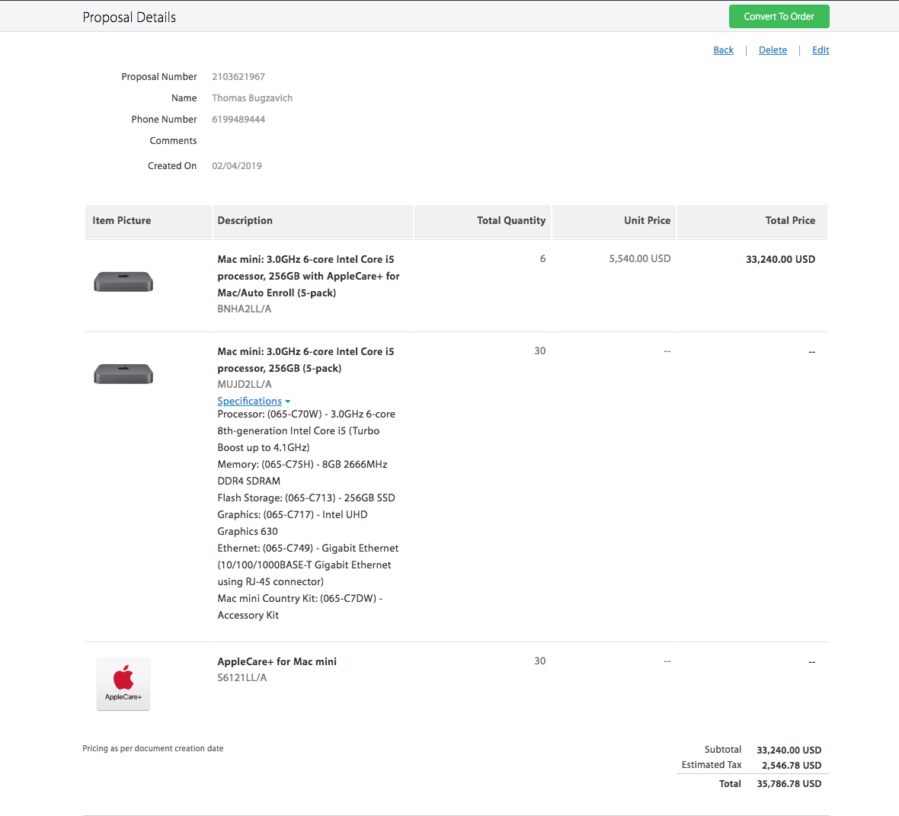The width and height of the screenshot is (899, 816).
Task: Click the Subtotal label
Action: (722, 750)
